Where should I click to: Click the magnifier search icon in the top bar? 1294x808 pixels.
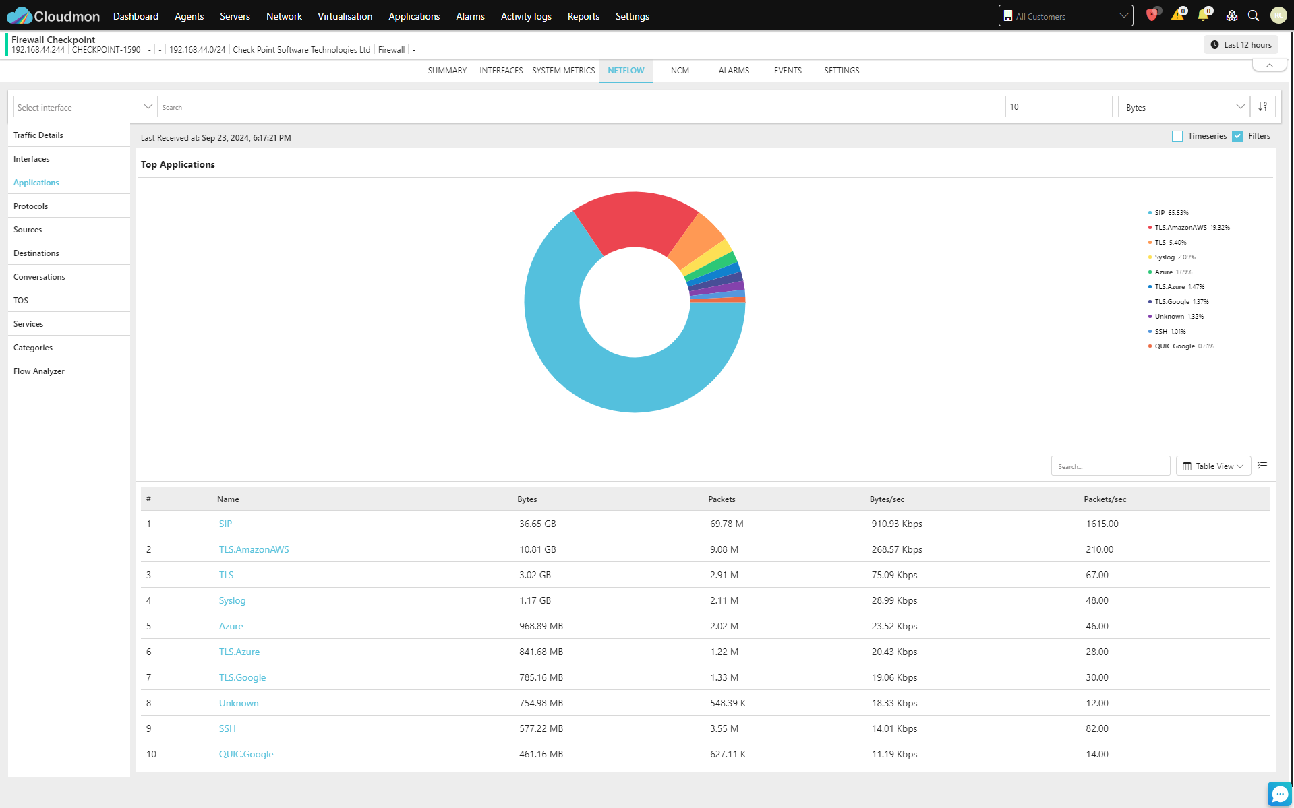pos(1254,15)
